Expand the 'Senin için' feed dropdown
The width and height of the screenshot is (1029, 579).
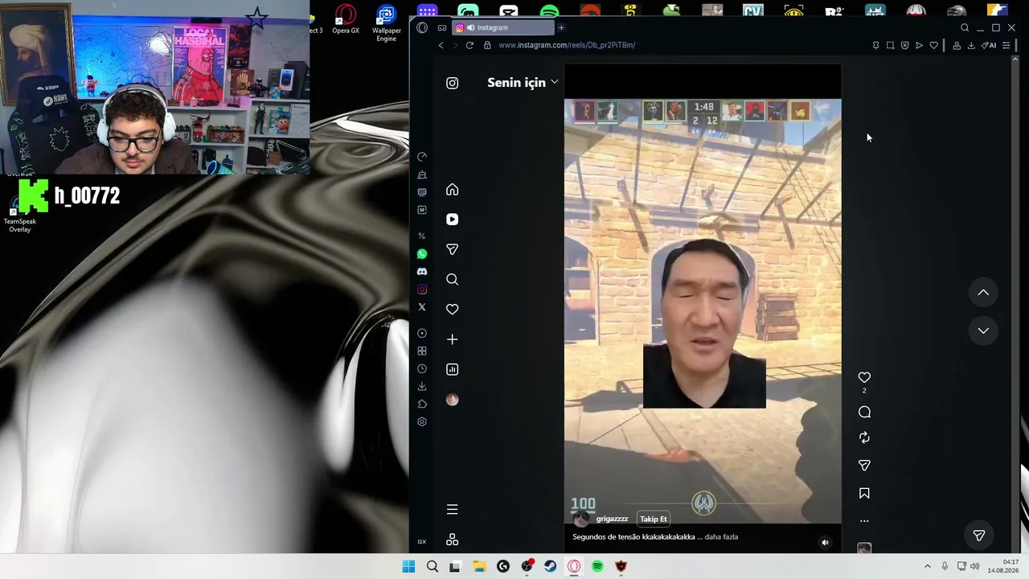(x=523, y=83)
